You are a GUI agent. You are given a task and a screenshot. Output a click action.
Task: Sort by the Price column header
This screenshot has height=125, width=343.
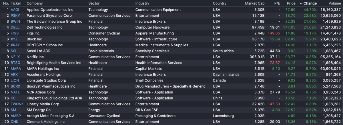(x=291, y=3)
